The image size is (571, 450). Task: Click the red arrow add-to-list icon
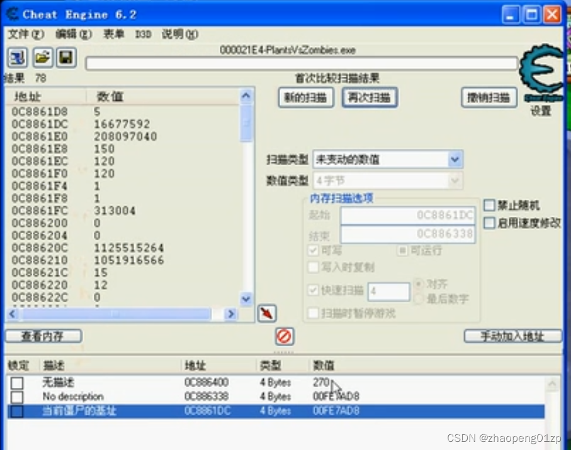tap(267, 313)
